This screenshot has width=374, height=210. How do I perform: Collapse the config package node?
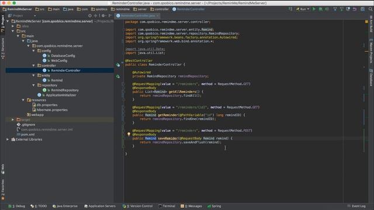(x=34, y=51)
